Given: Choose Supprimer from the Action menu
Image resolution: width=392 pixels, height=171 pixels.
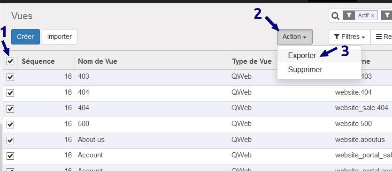Looking at the screenshot, I should click(x=305, y=69).
